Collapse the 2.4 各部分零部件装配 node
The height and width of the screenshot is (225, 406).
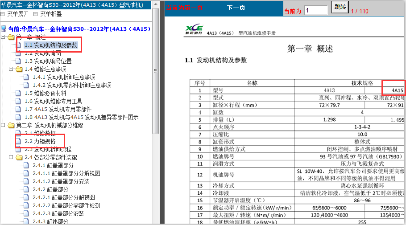point(11,157)
